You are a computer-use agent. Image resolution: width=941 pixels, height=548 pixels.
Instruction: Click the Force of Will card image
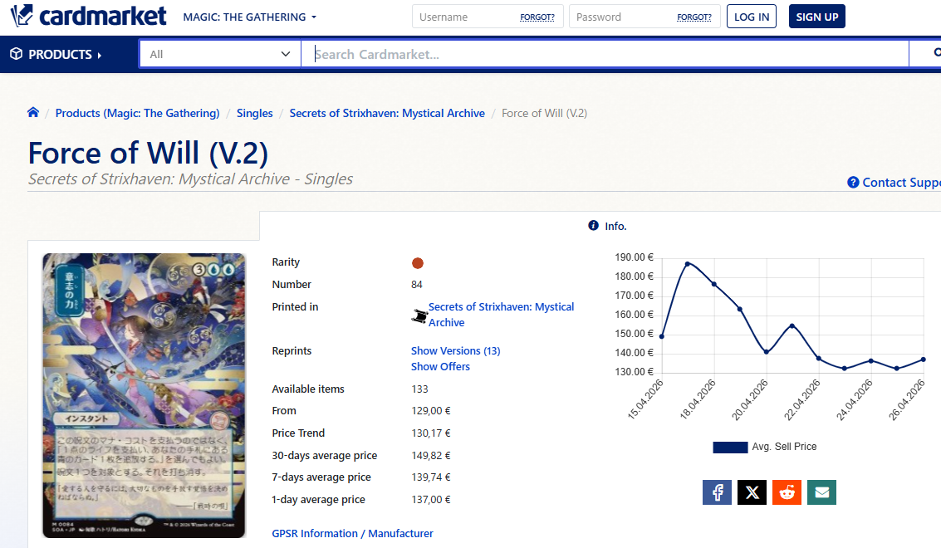(x=144, y=395)
